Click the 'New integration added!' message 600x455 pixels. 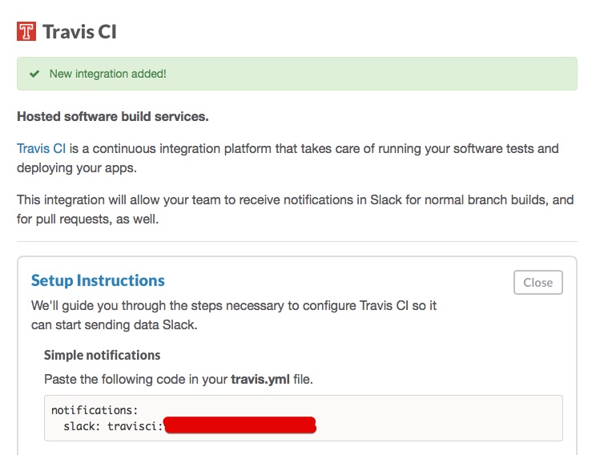coord(108,74)
